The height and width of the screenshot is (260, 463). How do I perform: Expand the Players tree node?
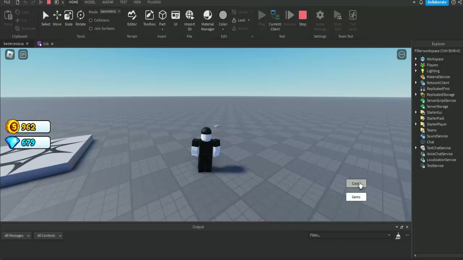point(416,65)
